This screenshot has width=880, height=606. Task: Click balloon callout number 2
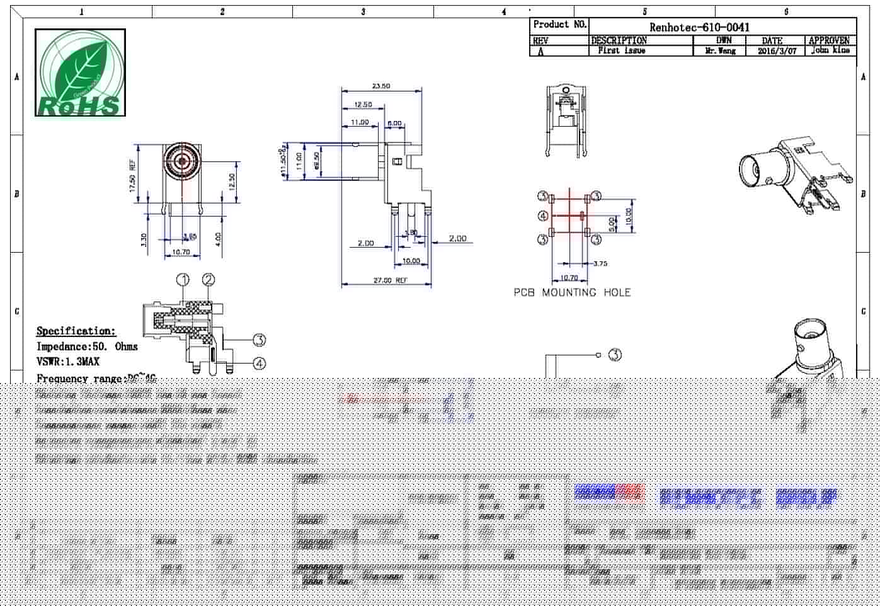point(207,278)
